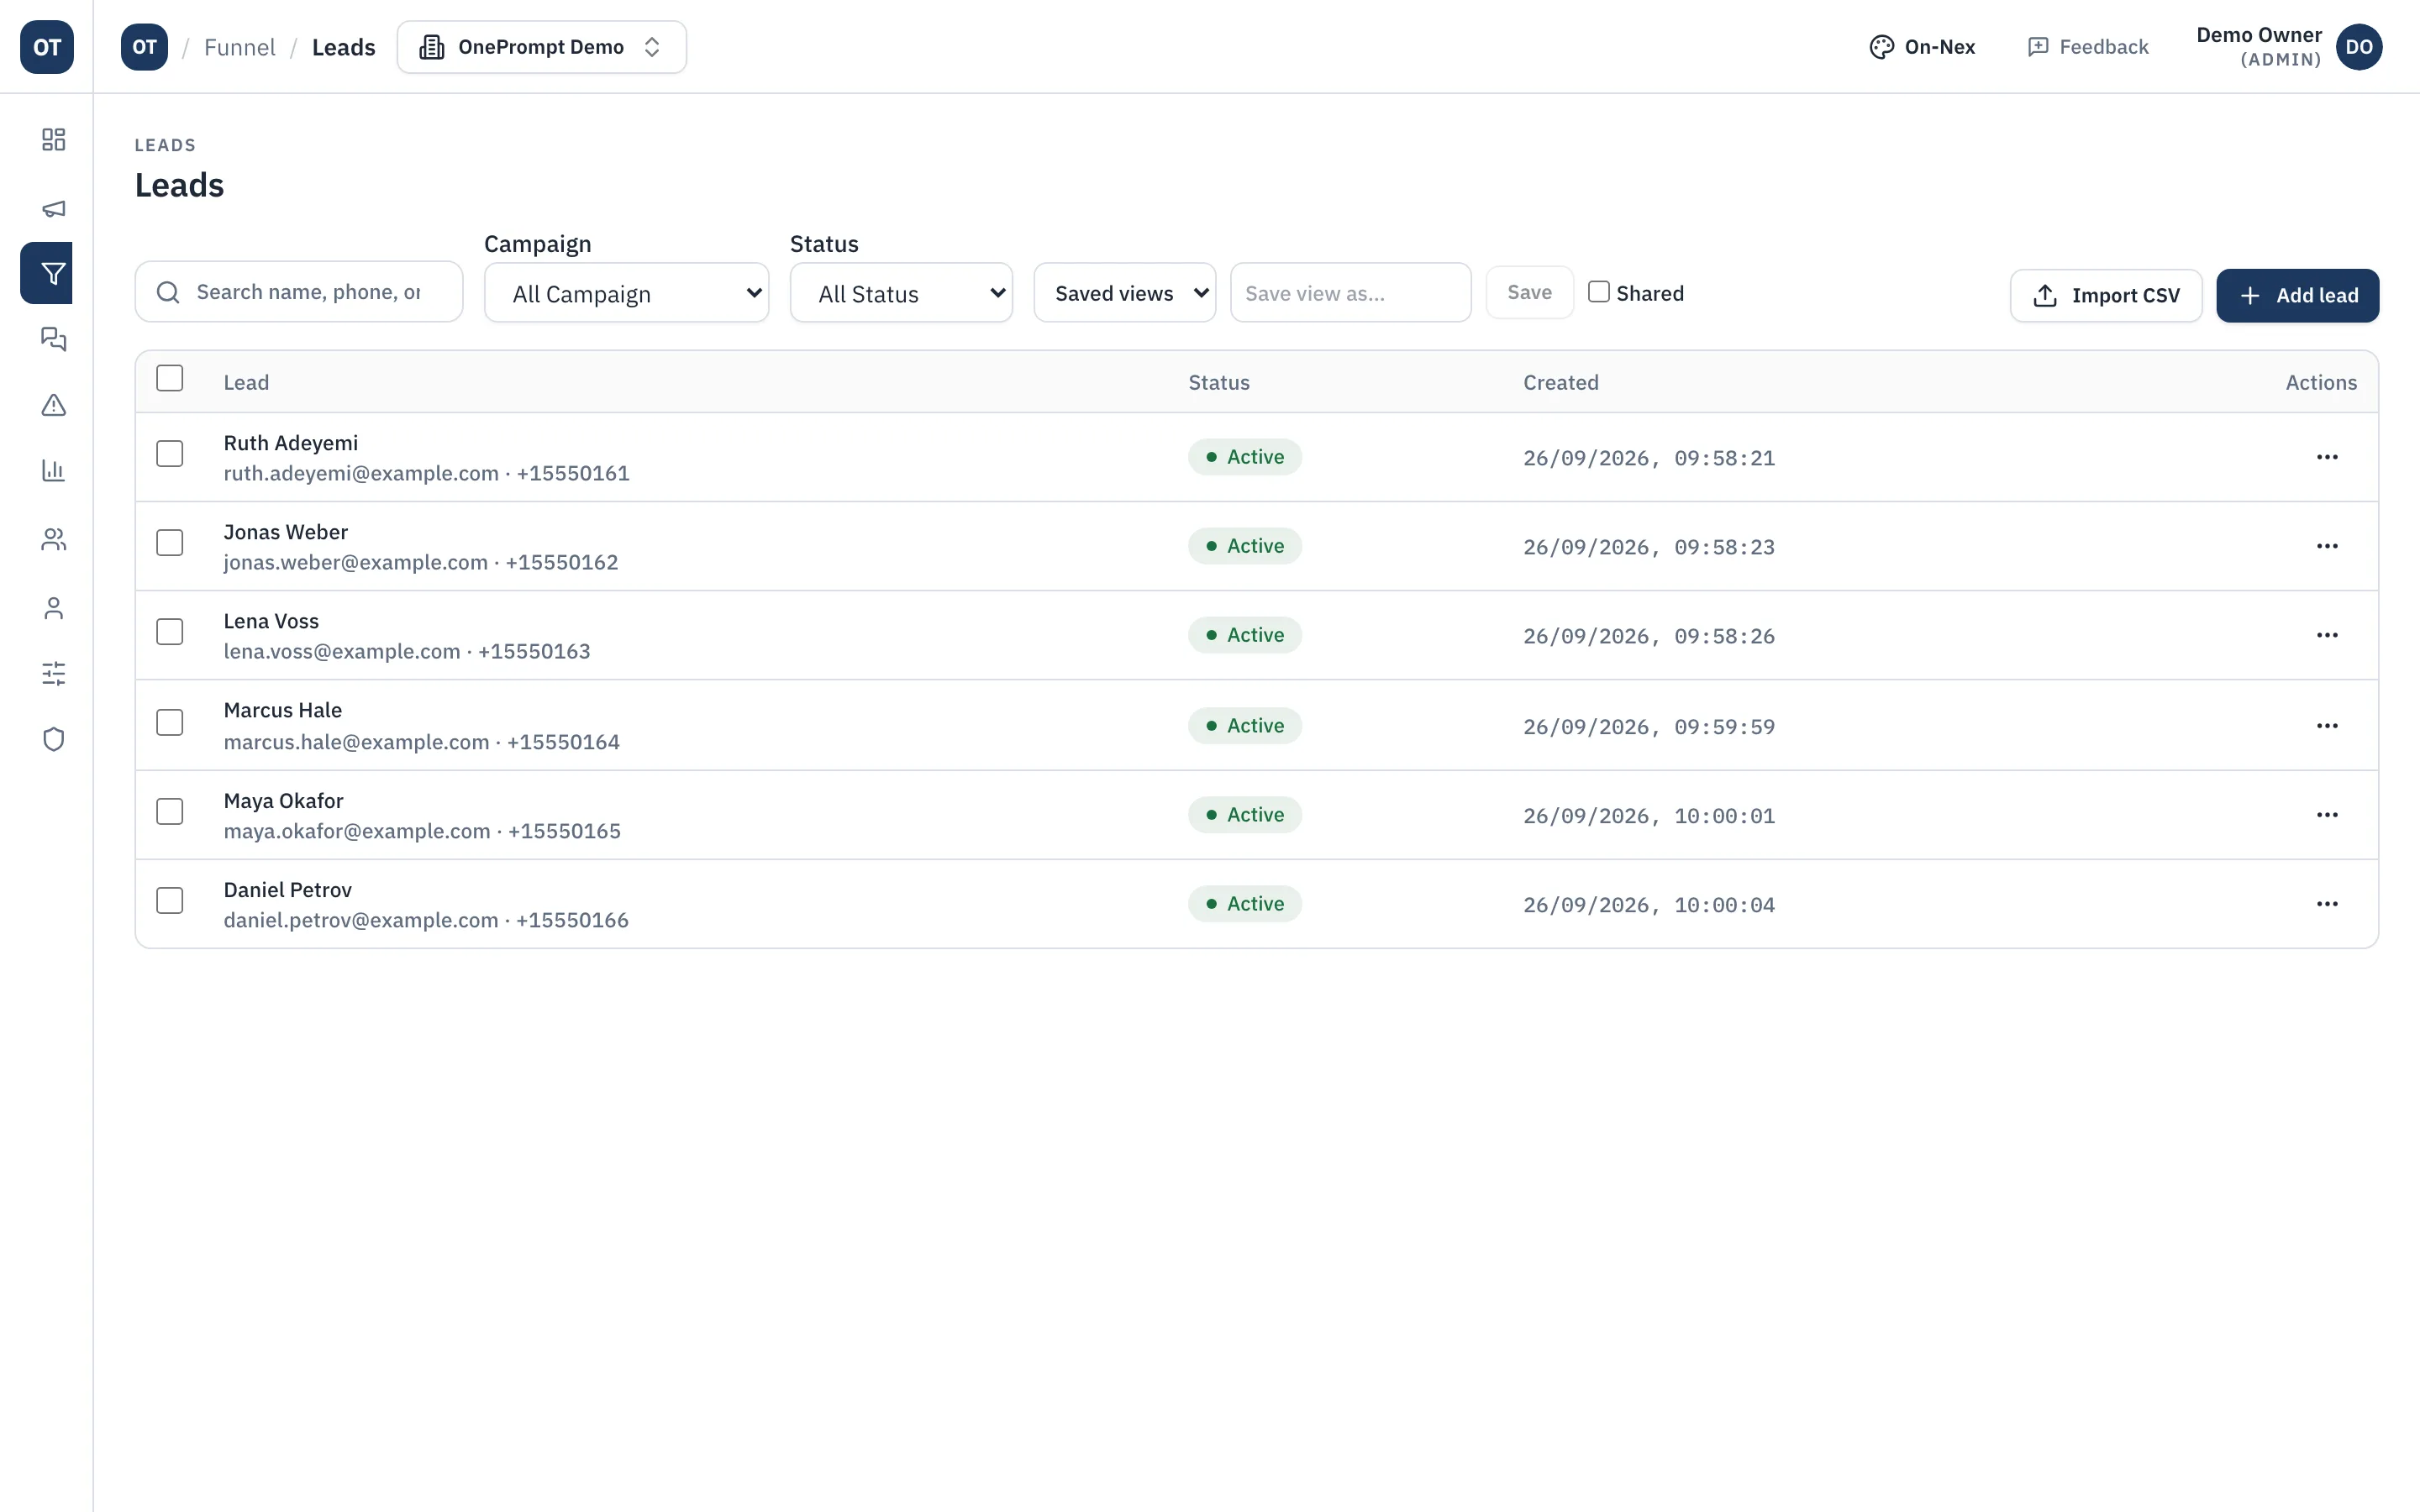Check the box for Ruth Adeyemi

(170, 454)
